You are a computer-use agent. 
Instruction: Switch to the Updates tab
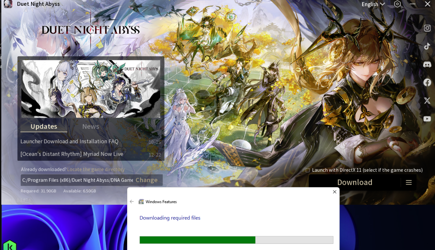pos(44,126)
